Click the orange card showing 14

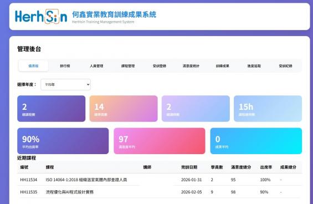click(124, 109)
